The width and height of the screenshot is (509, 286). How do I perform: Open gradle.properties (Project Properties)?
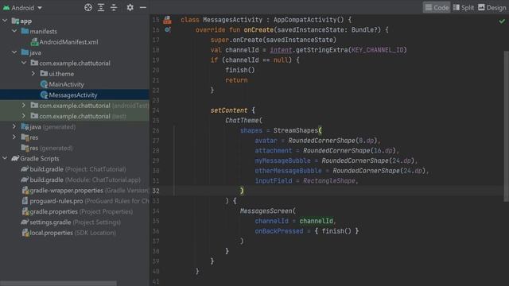(x=81, y=211)
